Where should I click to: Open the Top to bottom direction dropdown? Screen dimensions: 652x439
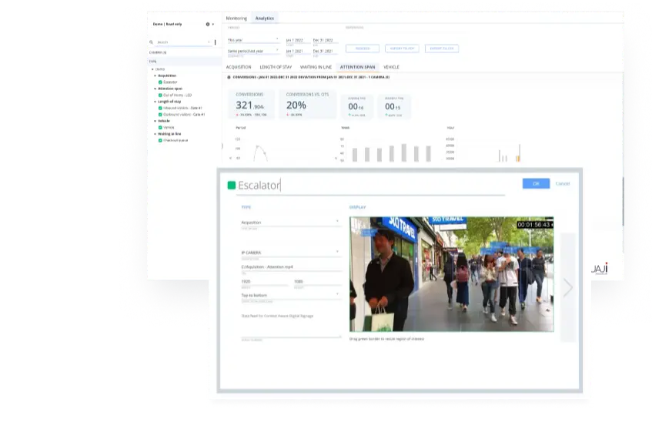pyautogui.click(x=291, y=295)
